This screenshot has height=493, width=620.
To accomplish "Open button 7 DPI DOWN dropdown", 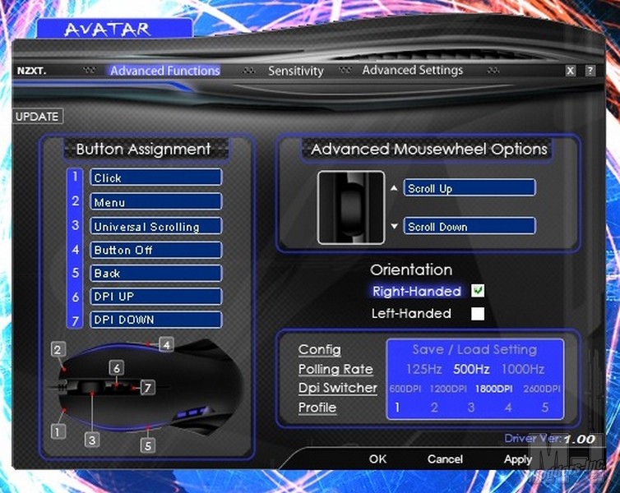I will (x=155, y=320).
